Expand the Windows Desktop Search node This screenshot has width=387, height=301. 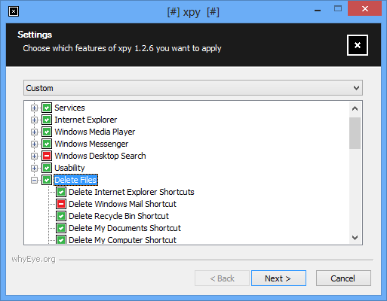click(34, 157)
